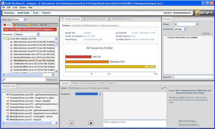Click icon of ParameterParser.java:572 getRawParameter trace node
The height and width of the screenshot is (129, 215).
(8, 104)
